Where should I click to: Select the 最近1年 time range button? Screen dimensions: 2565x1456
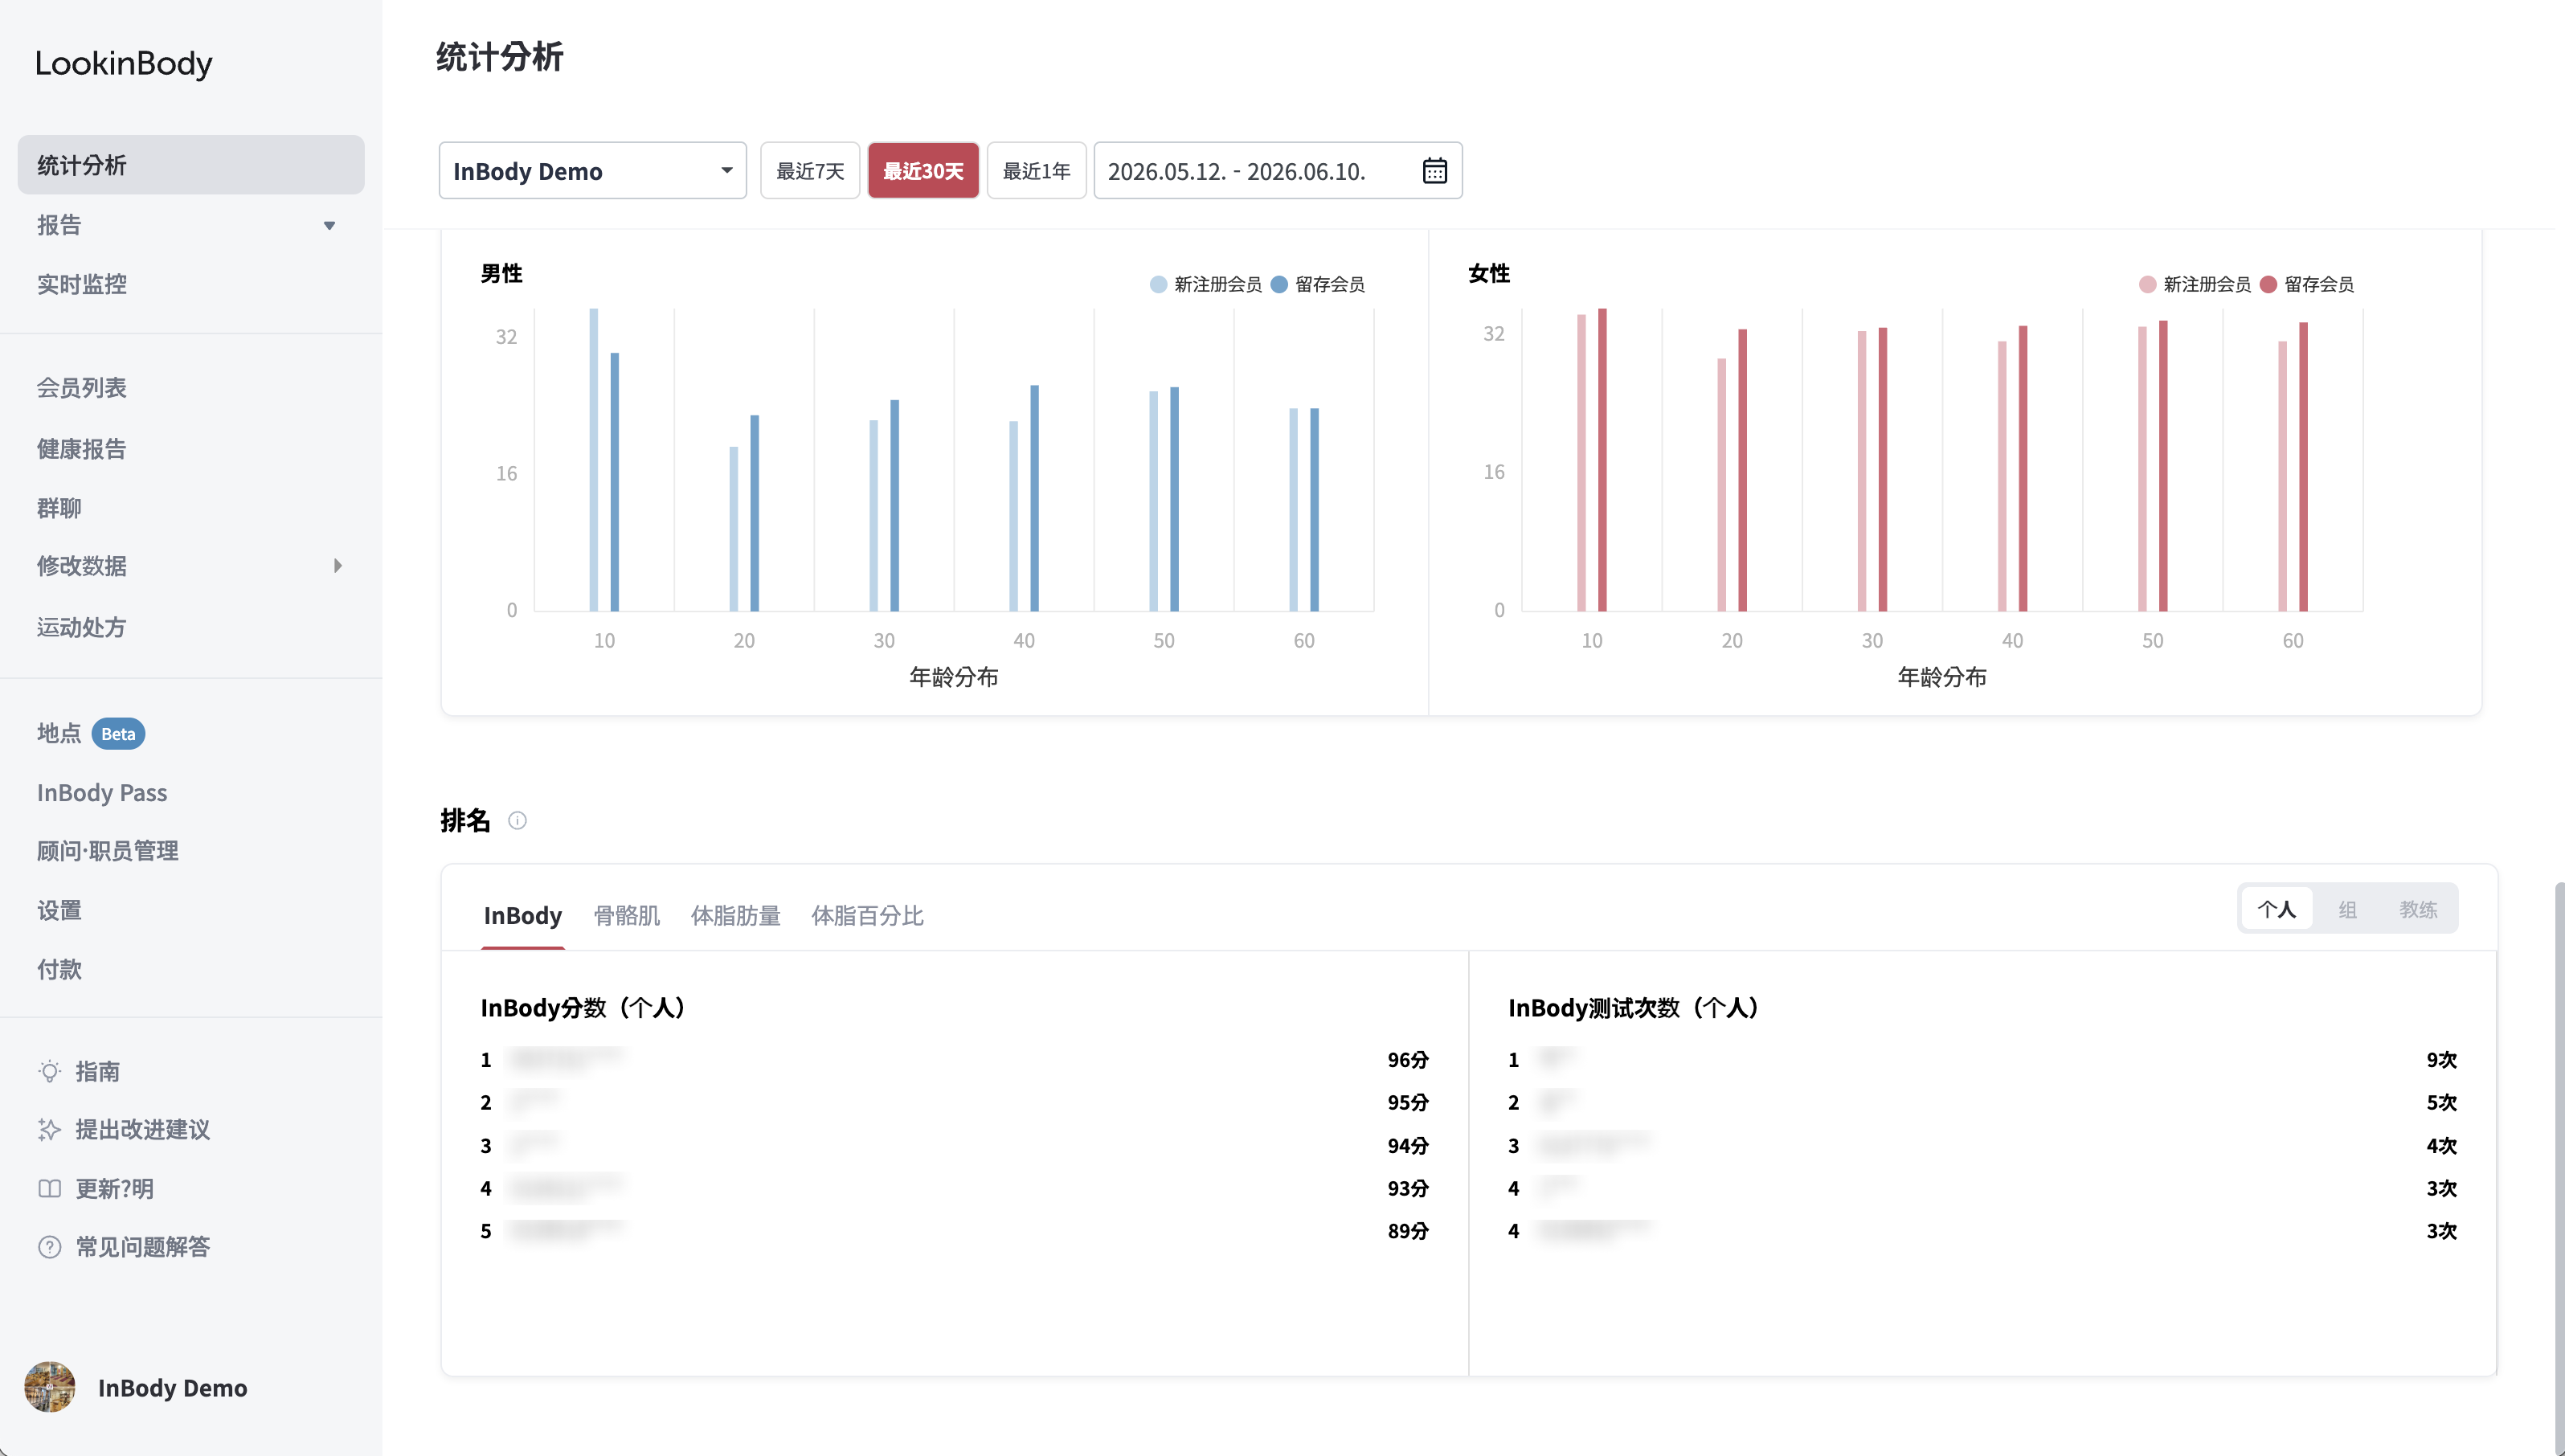[1036, 171]
